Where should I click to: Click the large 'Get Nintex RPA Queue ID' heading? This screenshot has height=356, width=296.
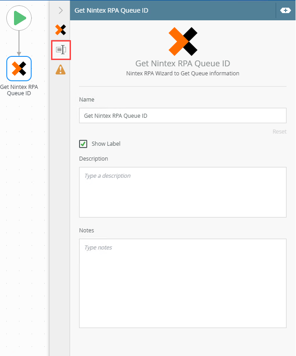click(183, 63)
